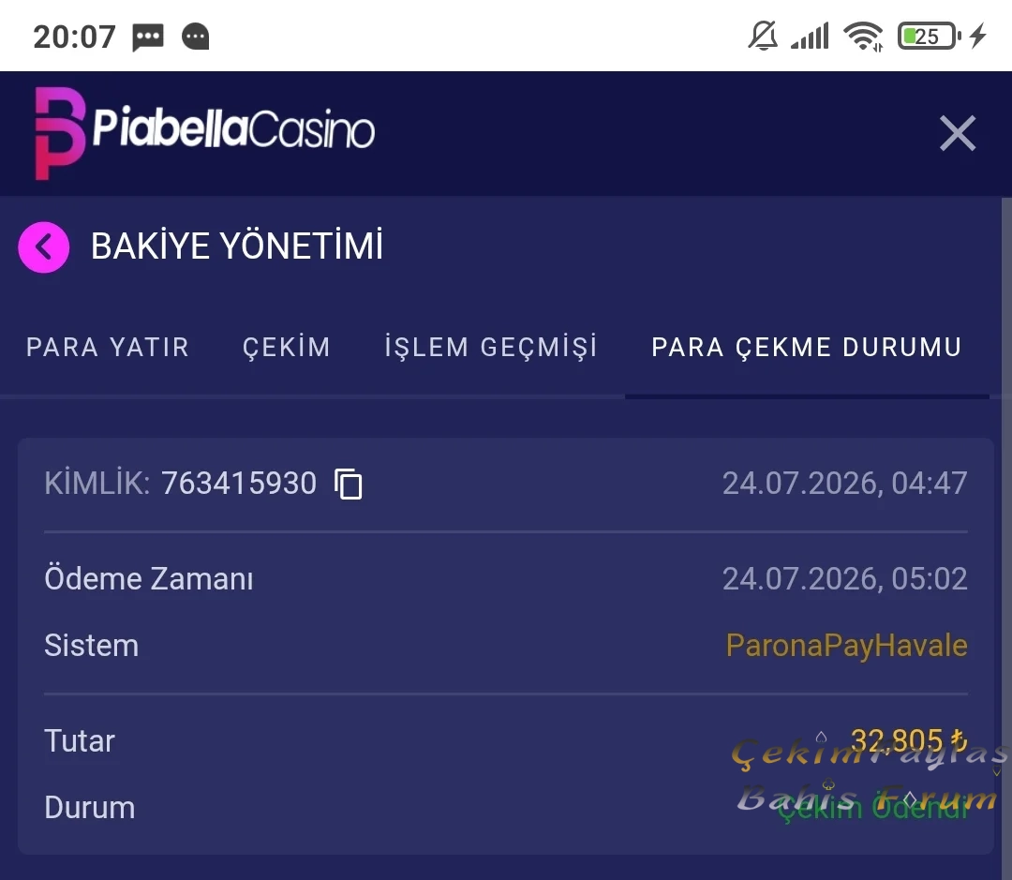Go back using the pink arrow button
Screen dimensions: 1012x880
point(44,247)
